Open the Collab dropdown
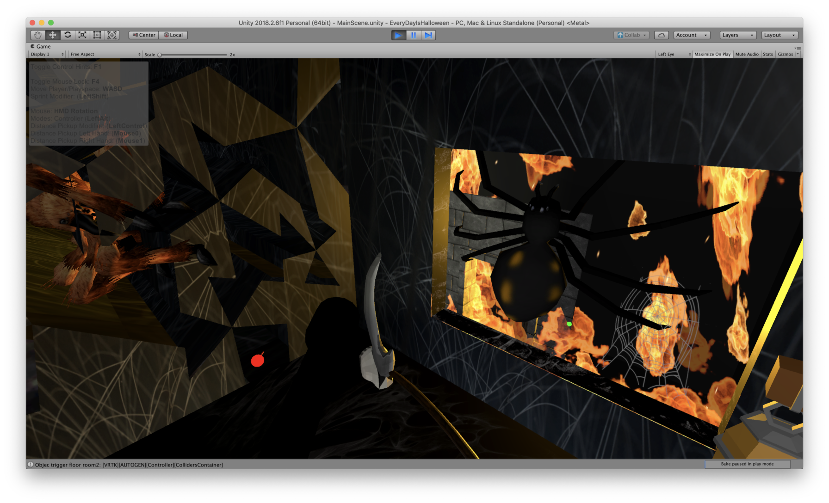This screenshot has width=829, height=503. click(631, 35)
